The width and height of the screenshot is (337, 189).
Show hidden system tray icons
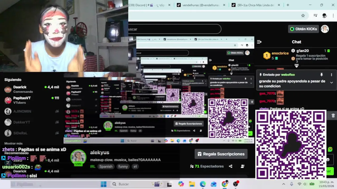pos(283,184)
